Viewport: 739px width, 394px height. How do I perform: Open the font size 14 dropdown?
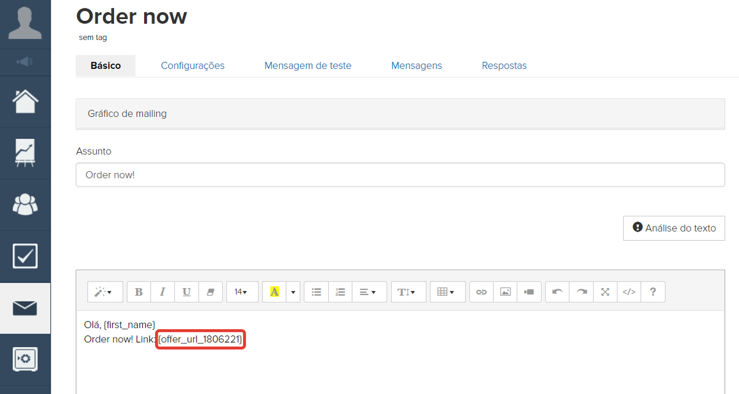241,292
